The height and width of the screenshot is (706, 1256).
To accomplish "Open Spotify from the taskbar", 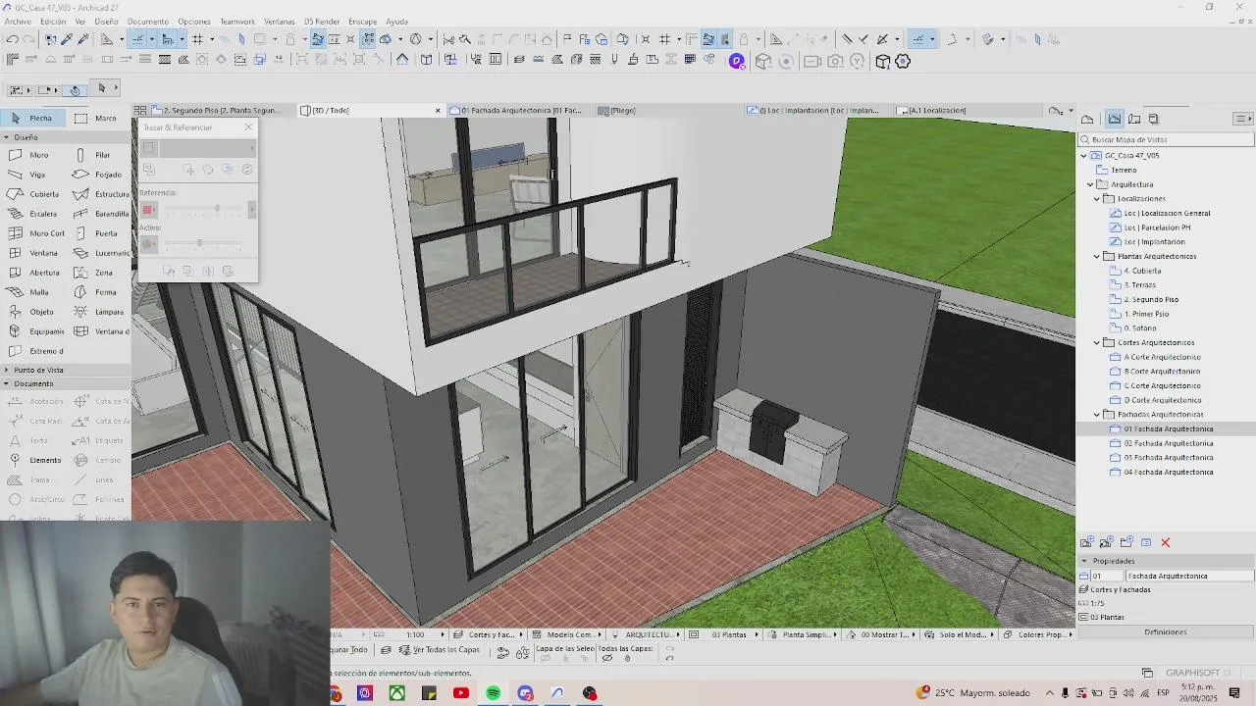I will click(493, 693).
